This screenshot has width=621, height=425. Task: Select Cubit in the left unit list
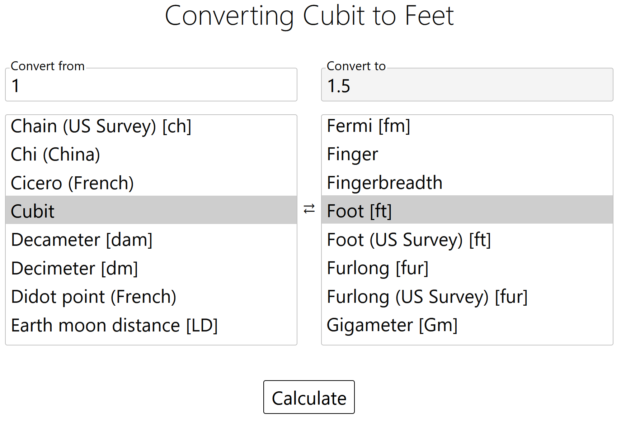[x=151, y=211]
